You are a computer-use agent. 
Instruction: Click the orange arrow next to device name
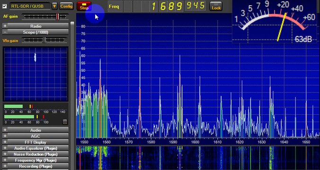[54, 6]
